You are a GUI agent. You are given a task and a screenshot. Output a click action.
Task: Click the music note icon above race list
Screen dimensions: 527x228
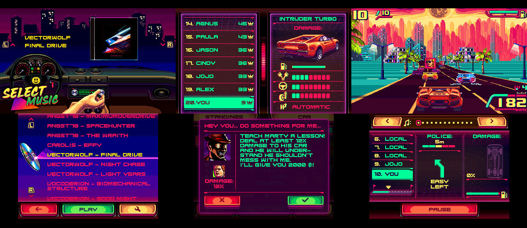[407, 122]
